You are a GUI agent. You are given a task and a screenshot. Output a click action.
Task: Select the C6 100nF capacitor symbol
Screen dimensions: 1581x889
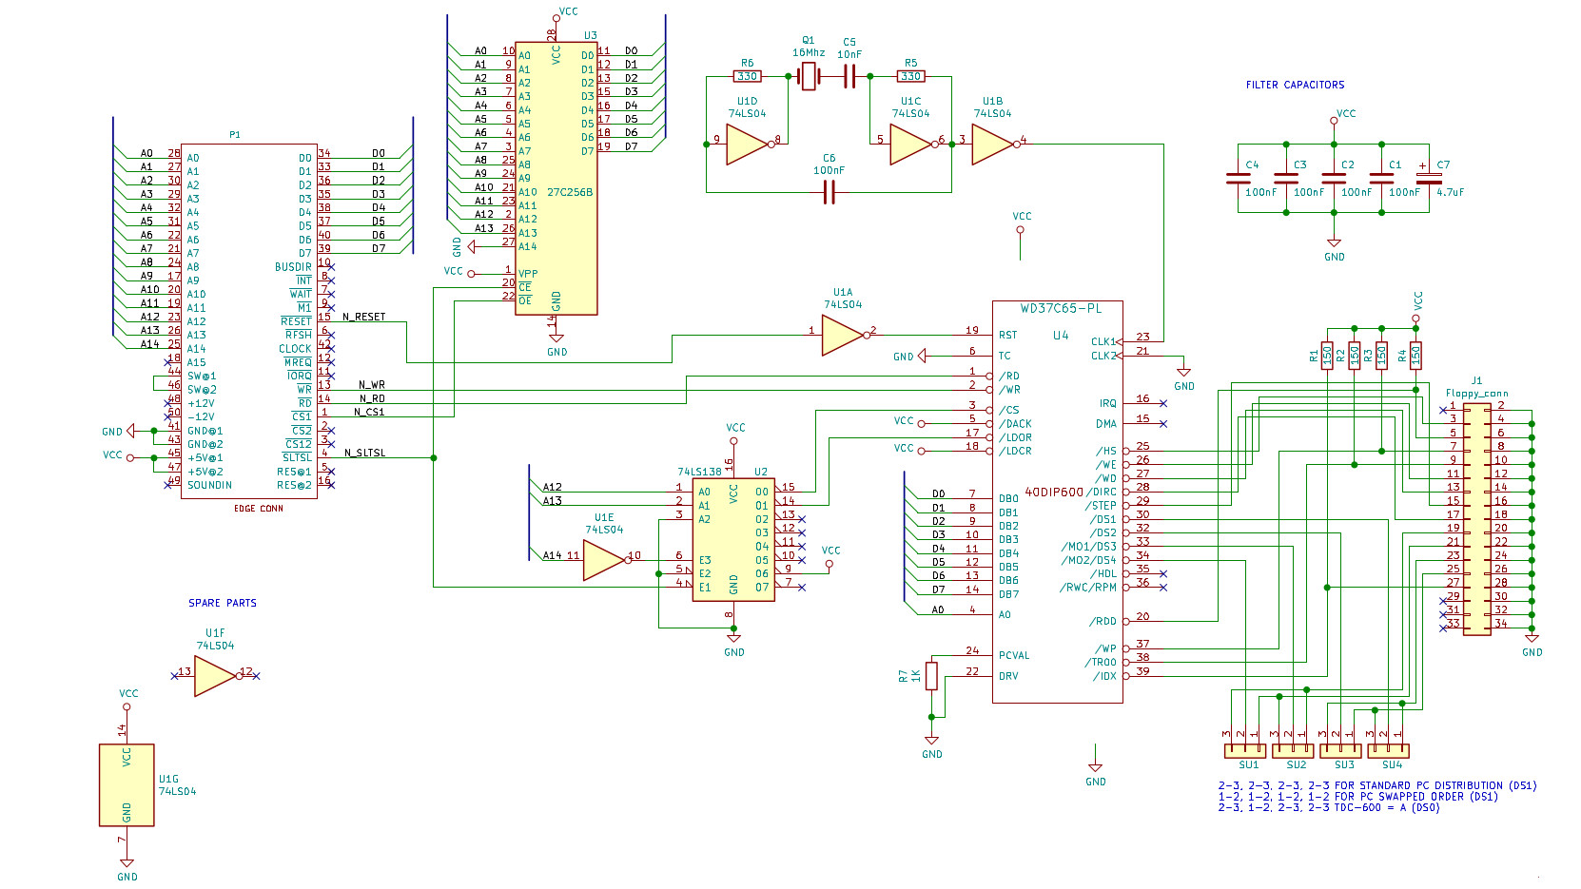pyautogui.click(x=829, y=192)
